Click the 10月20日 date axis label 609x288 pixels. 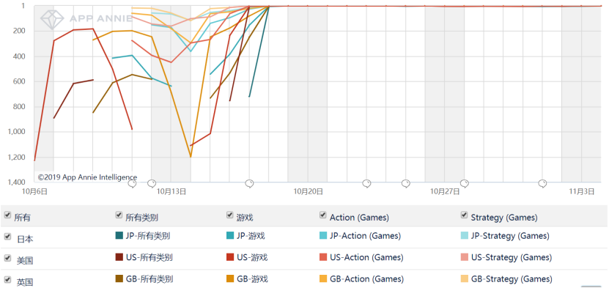tap(308, 191)
